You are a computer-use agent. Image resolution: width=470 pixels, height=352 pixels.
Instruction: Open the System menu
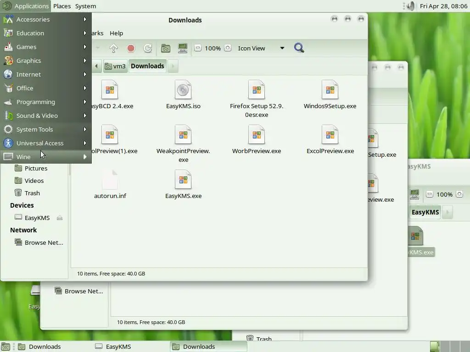coord(85,6)
